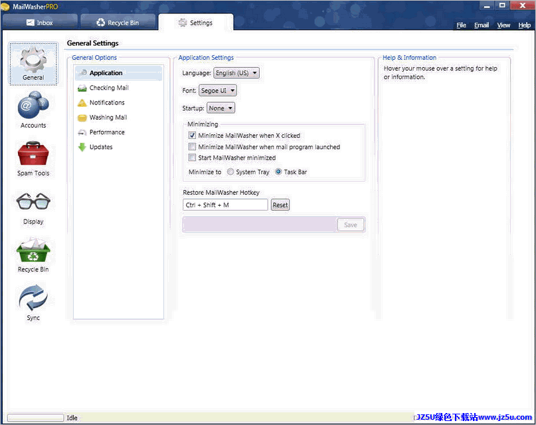Click the progress bar in status bar
Viewport: 536px width, 425px height.
pyautogui.click(x=36, y=418)
